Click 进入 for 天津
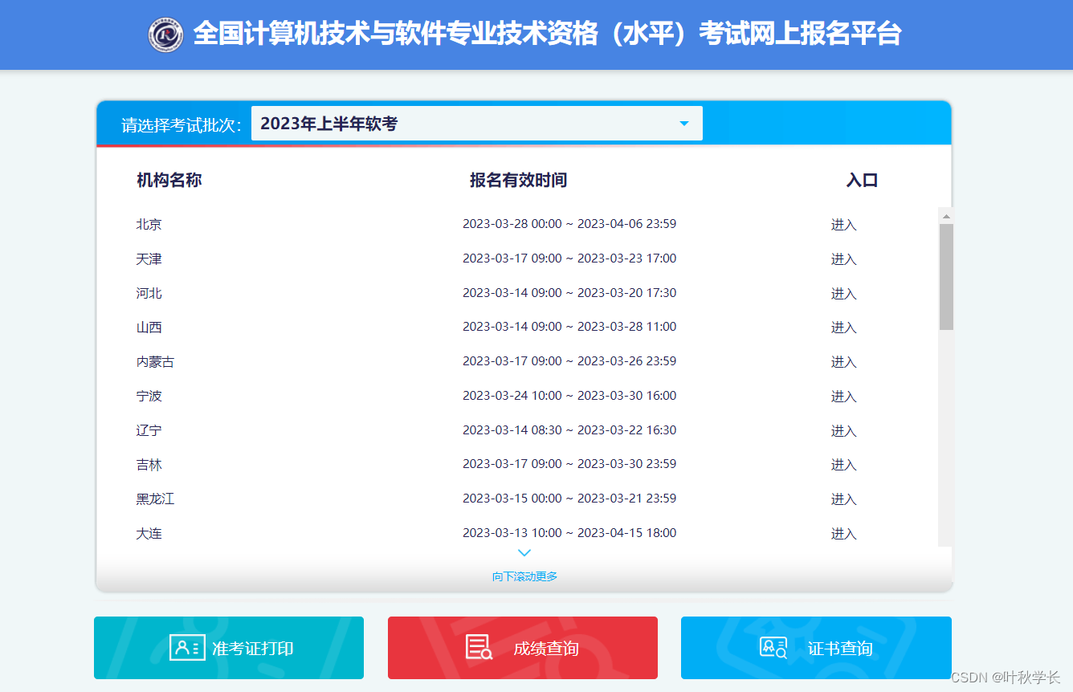The width and height of the screenshot is (1073, 692). (x=844, y=259)
